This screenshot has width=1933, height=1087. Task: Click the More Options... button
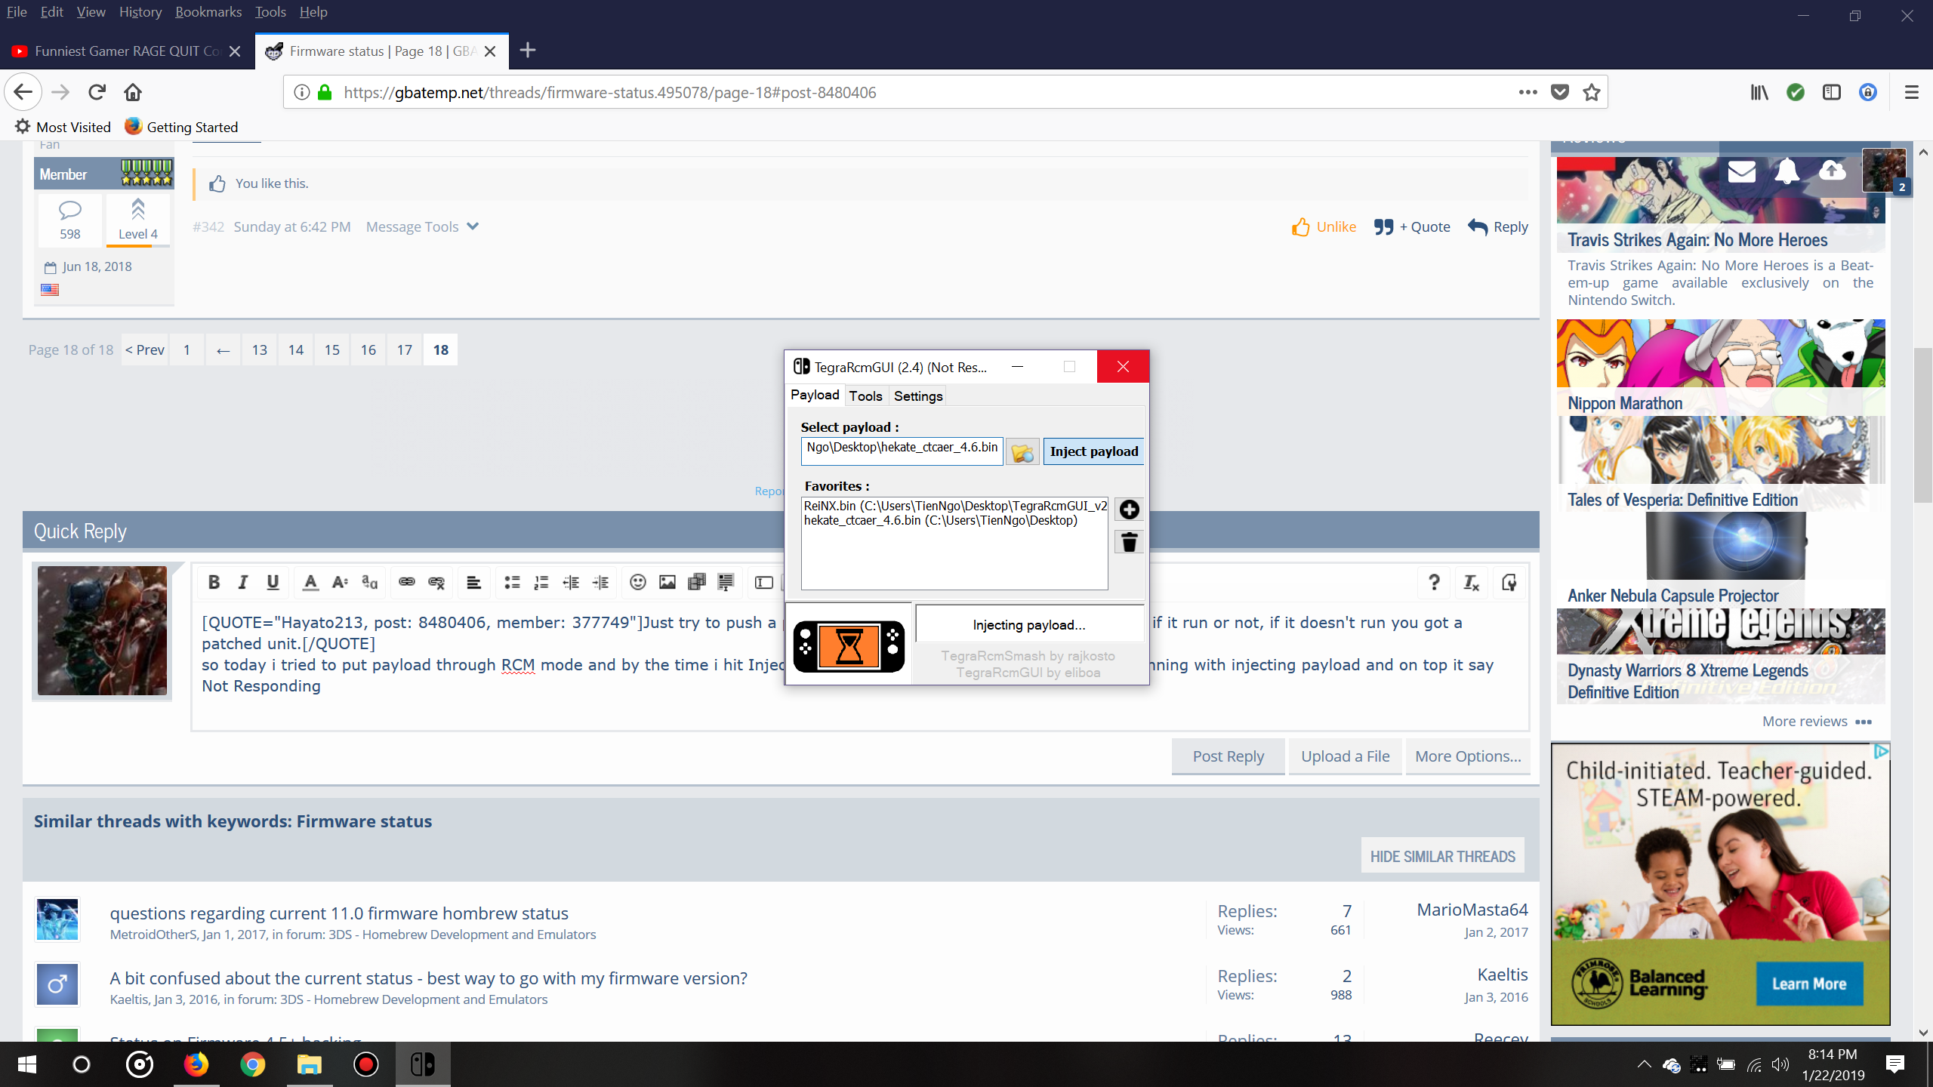[x=1468, y=756]
